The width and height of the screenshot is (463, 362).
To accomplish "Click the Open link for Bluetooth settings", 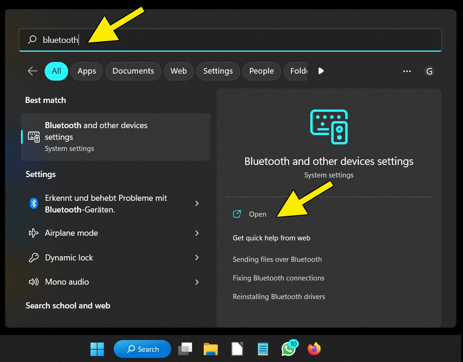I will click(258, 214).
